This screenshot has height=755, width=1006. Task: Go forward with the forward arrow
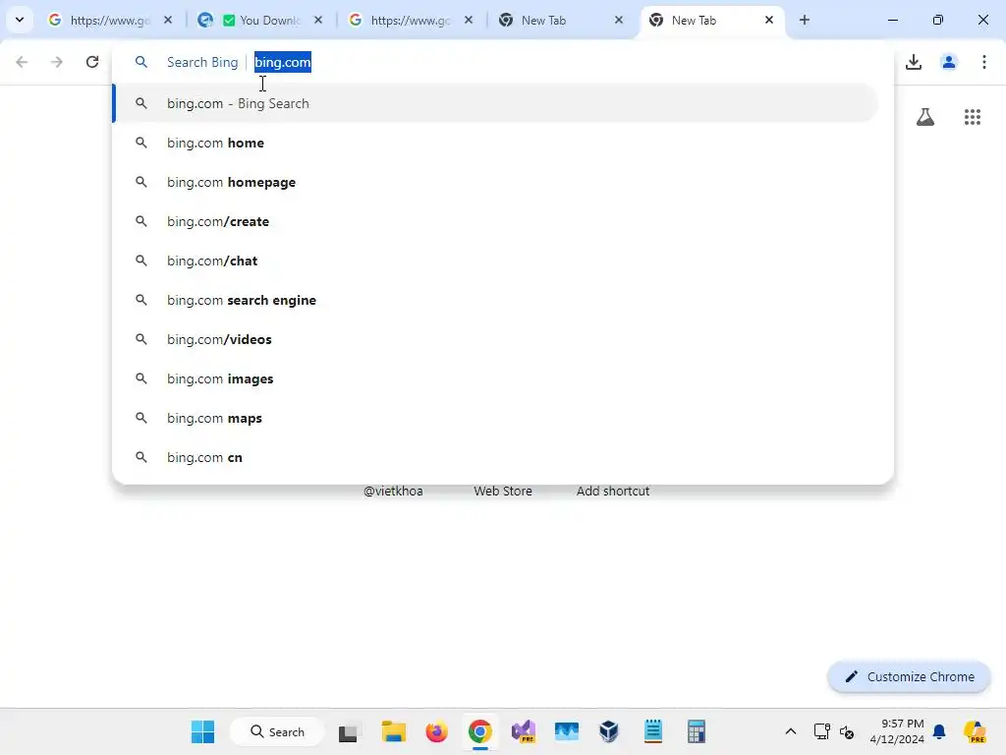(56, 62)
